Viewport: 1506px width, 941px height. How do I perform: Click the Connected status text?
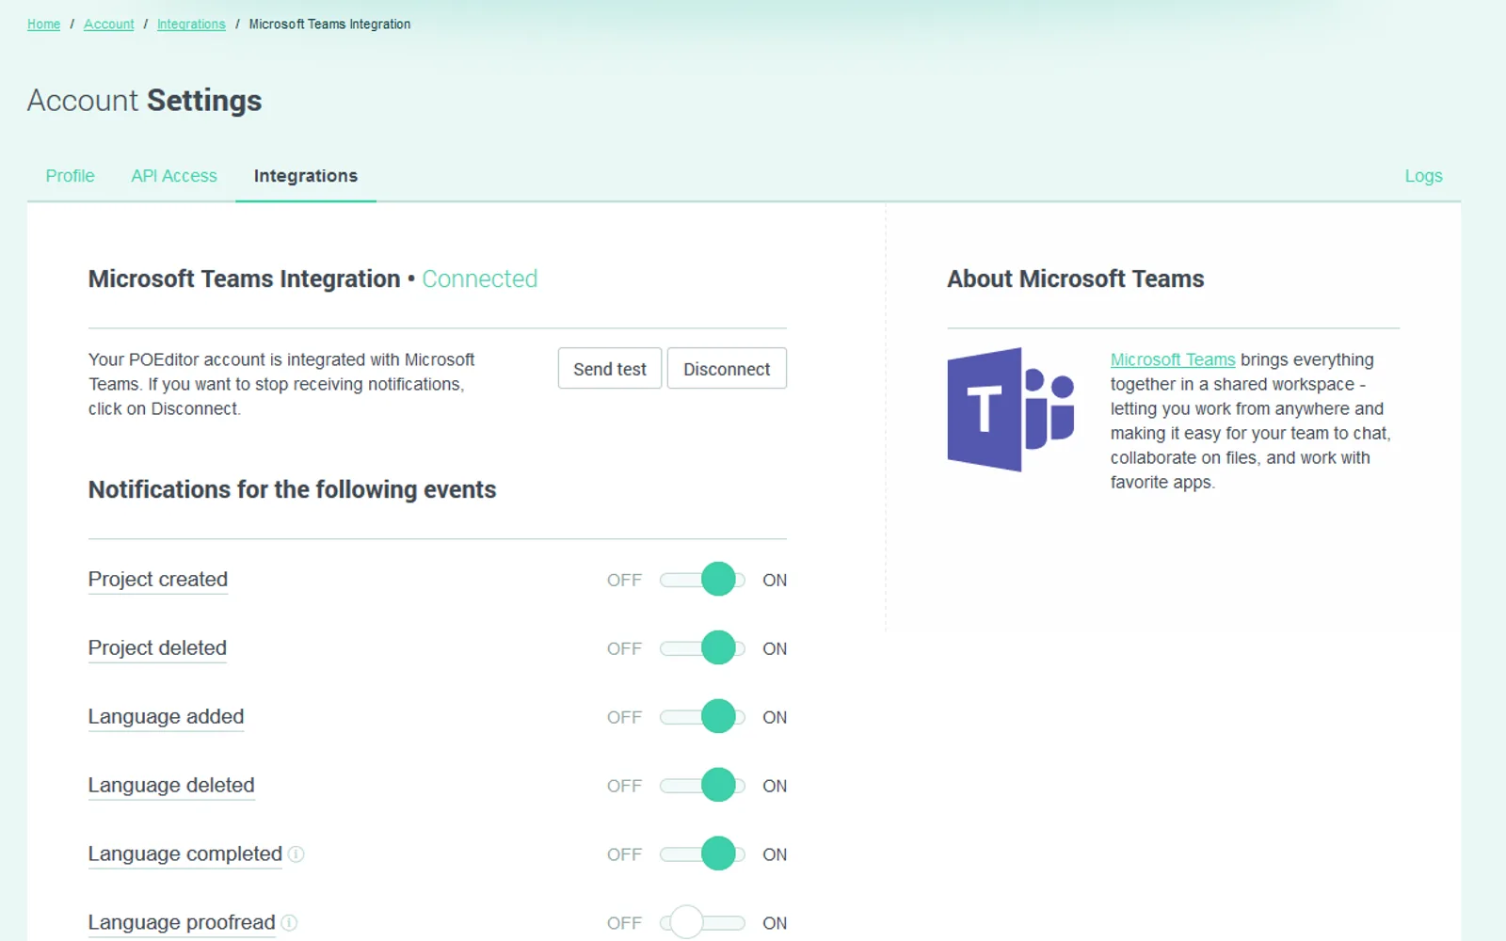point(479,279)
